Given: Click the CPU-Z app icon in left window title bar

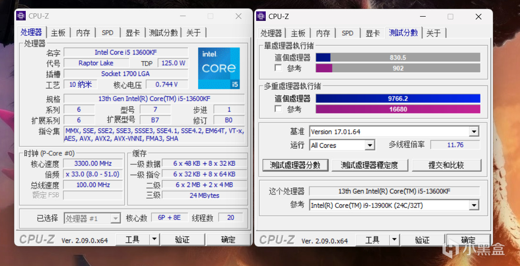Looking at the screenshot, I should (21, 16).
